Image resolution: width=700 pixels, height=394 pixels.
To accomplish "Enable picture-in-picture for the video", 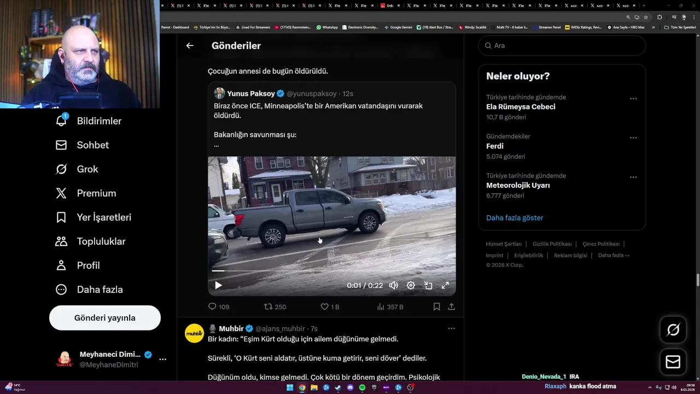I will coord(428,285).
